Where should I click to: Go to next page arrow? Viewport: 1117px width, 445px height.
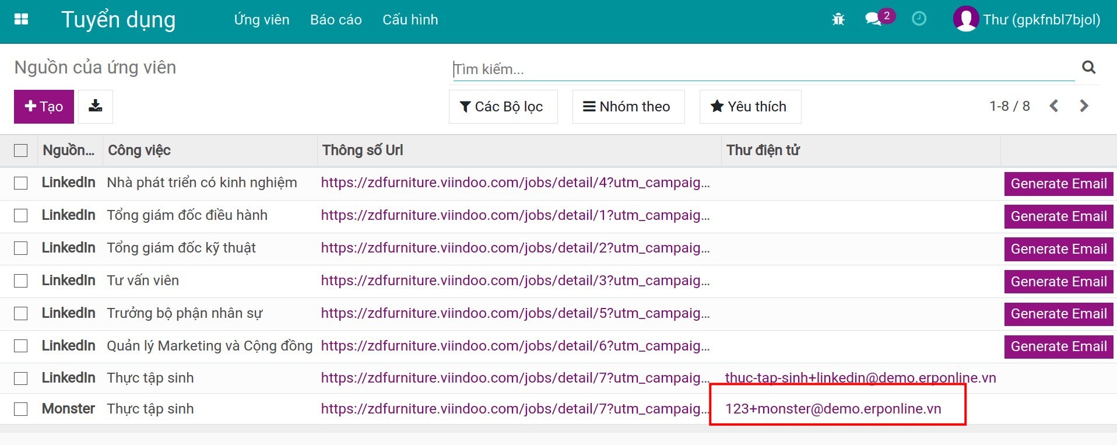pos(1084,106)
